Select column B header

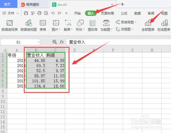point(36,50)
